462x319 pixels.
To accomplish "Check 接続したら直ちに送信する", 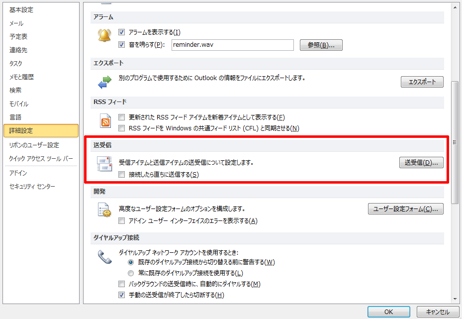I will (121, 175).
